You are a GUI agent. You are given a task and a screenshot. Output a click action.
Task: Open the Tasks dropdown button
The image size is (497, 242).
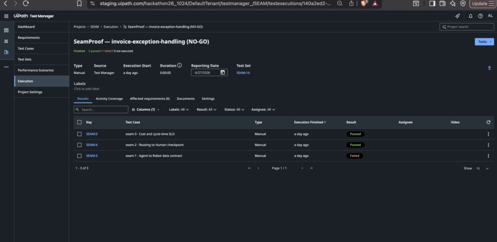484,42
